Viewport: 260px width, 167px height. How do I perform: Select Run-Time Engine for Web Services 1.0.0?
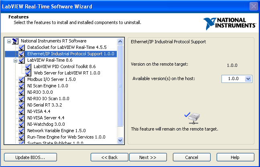pos(66,137)
